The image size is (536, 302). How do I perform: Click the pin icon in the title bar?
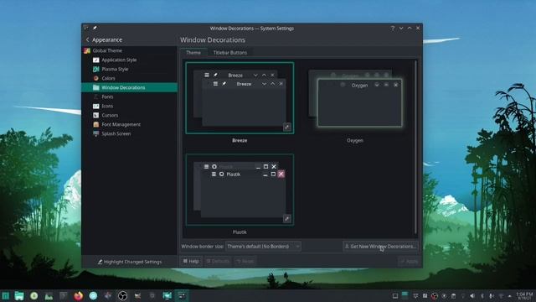95,28
